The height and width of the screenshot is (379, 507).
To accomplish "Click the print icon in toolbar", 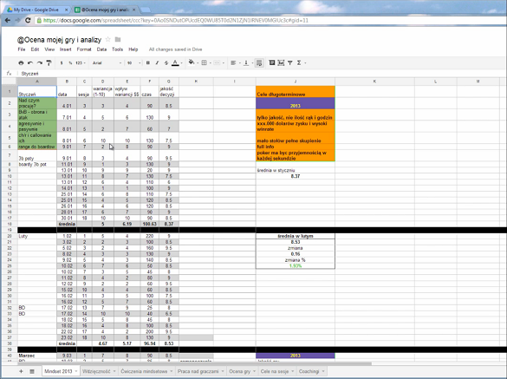I will 21,62.
